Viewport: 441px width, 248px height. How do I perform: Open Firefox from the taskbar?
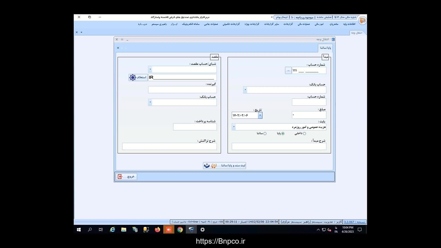coord(157,230)
